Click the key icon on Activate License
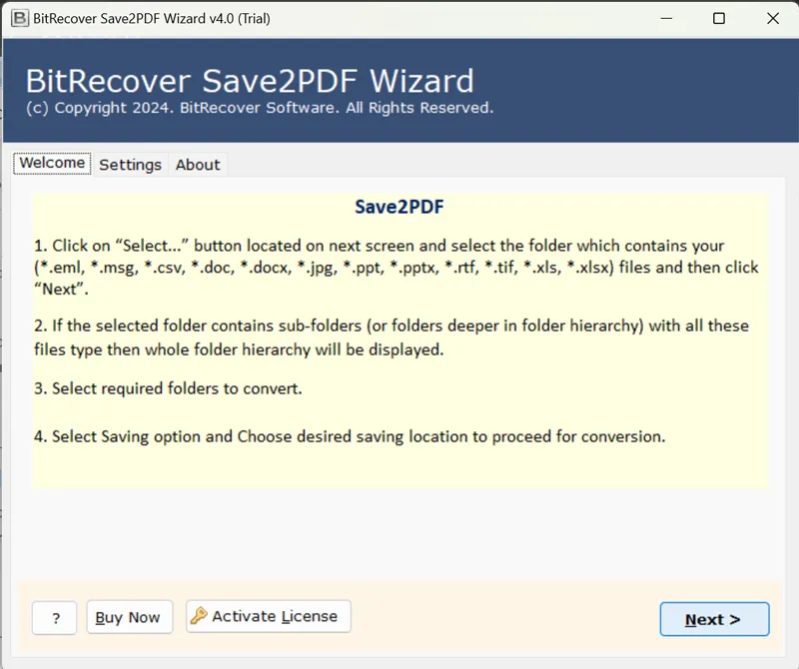Screen dimensions: 799x669 (199, 615)
